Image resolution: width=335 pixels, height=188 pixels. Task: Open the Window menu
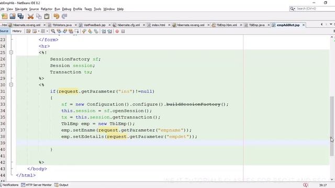click(109, 9)
